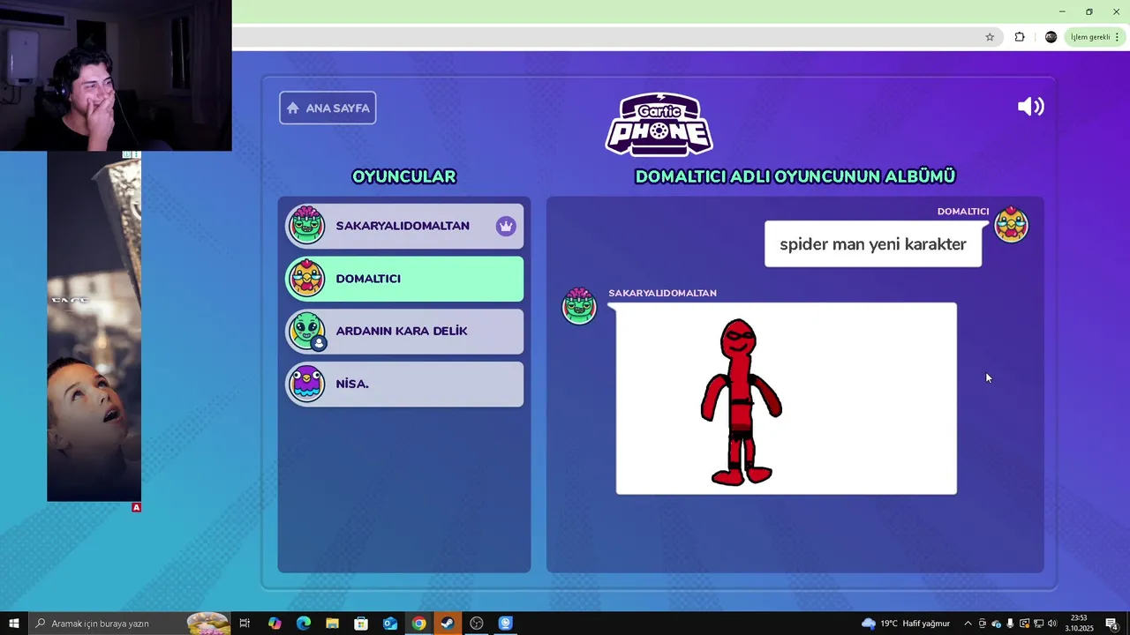Click the crown host icon beside SAKARYALIDOMALTAN
1130x635 pixels.
point(506,226)
